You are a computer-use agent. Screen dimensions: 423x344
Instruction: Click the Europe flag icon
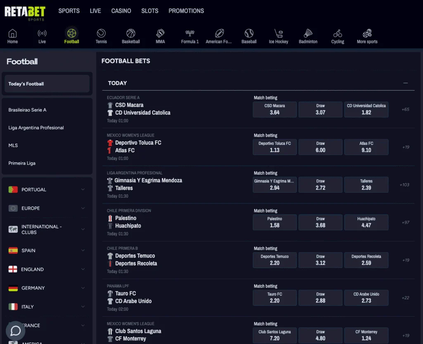click(13, 208)
